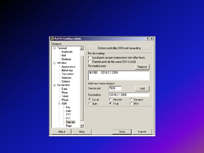Click the Source port input field

[115, 88]
